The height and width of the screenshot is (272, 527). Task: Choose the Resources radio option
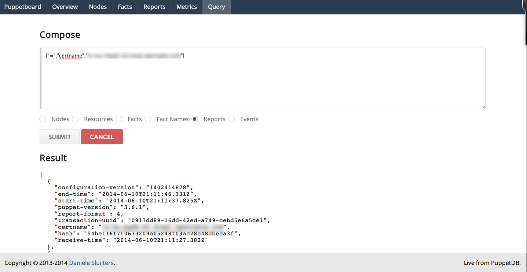(x=76, y=119)
